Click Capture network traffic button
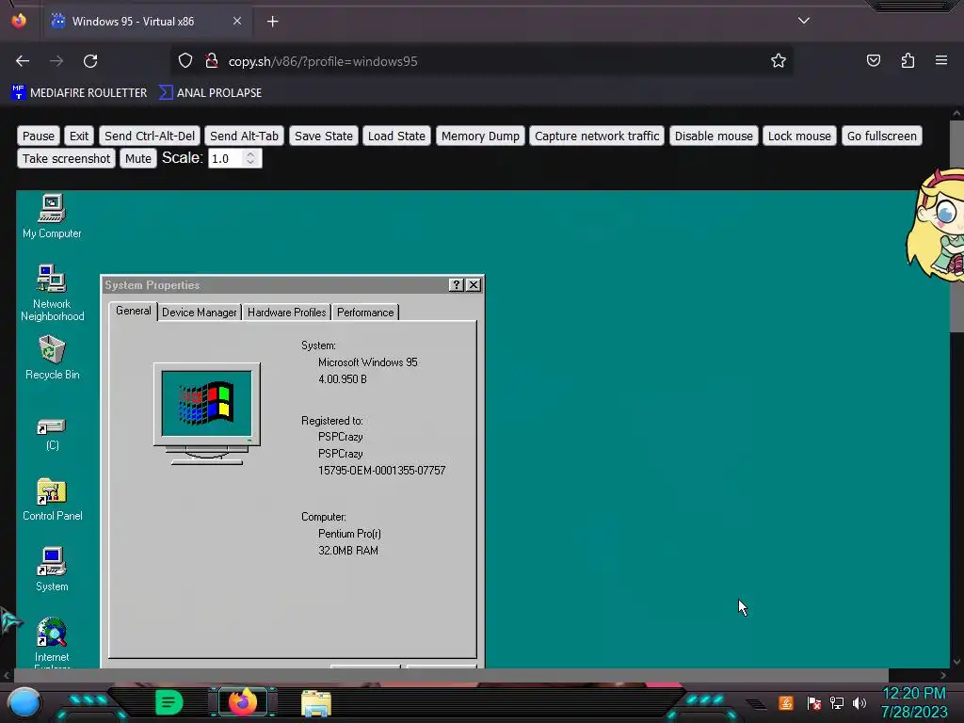Screen dimensions: 964x723 tap(597, 136)
